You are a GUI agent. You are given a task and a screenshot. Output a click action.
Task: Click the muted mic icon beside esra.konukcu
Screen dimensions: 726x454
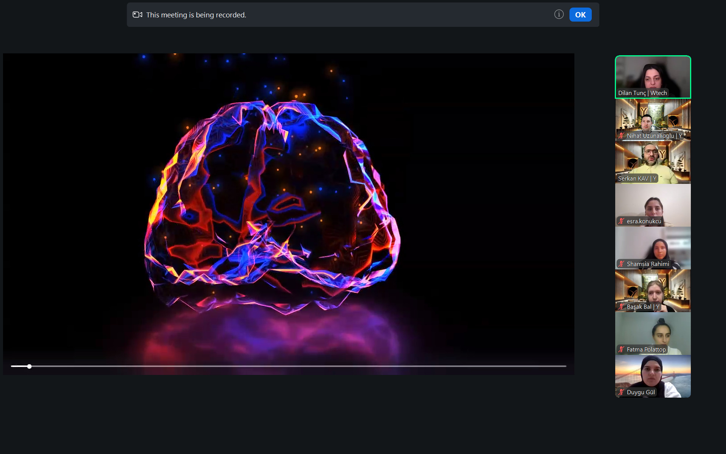click(621, 221)
